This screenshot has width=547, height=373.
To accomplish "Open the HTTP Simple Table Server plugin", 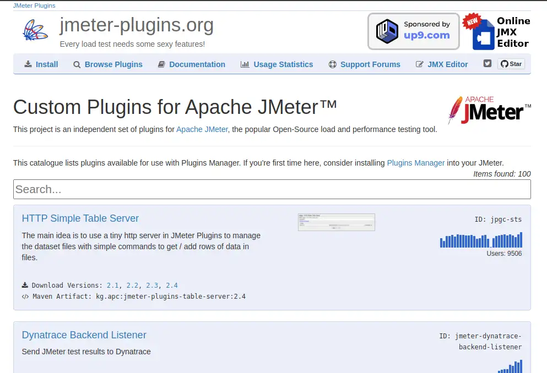I will point(80,218).
